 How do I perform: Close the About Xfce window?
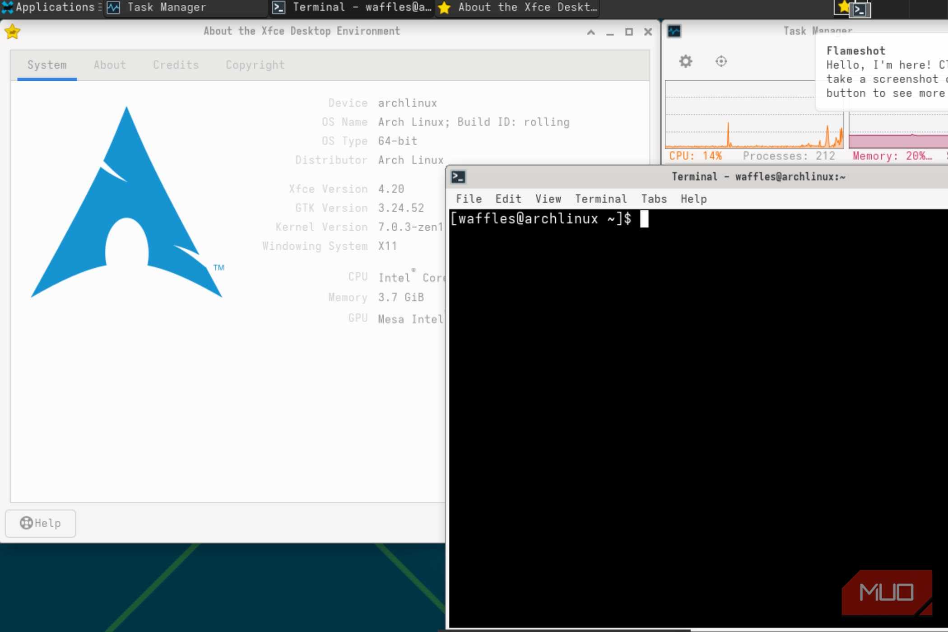pos(648,32)
